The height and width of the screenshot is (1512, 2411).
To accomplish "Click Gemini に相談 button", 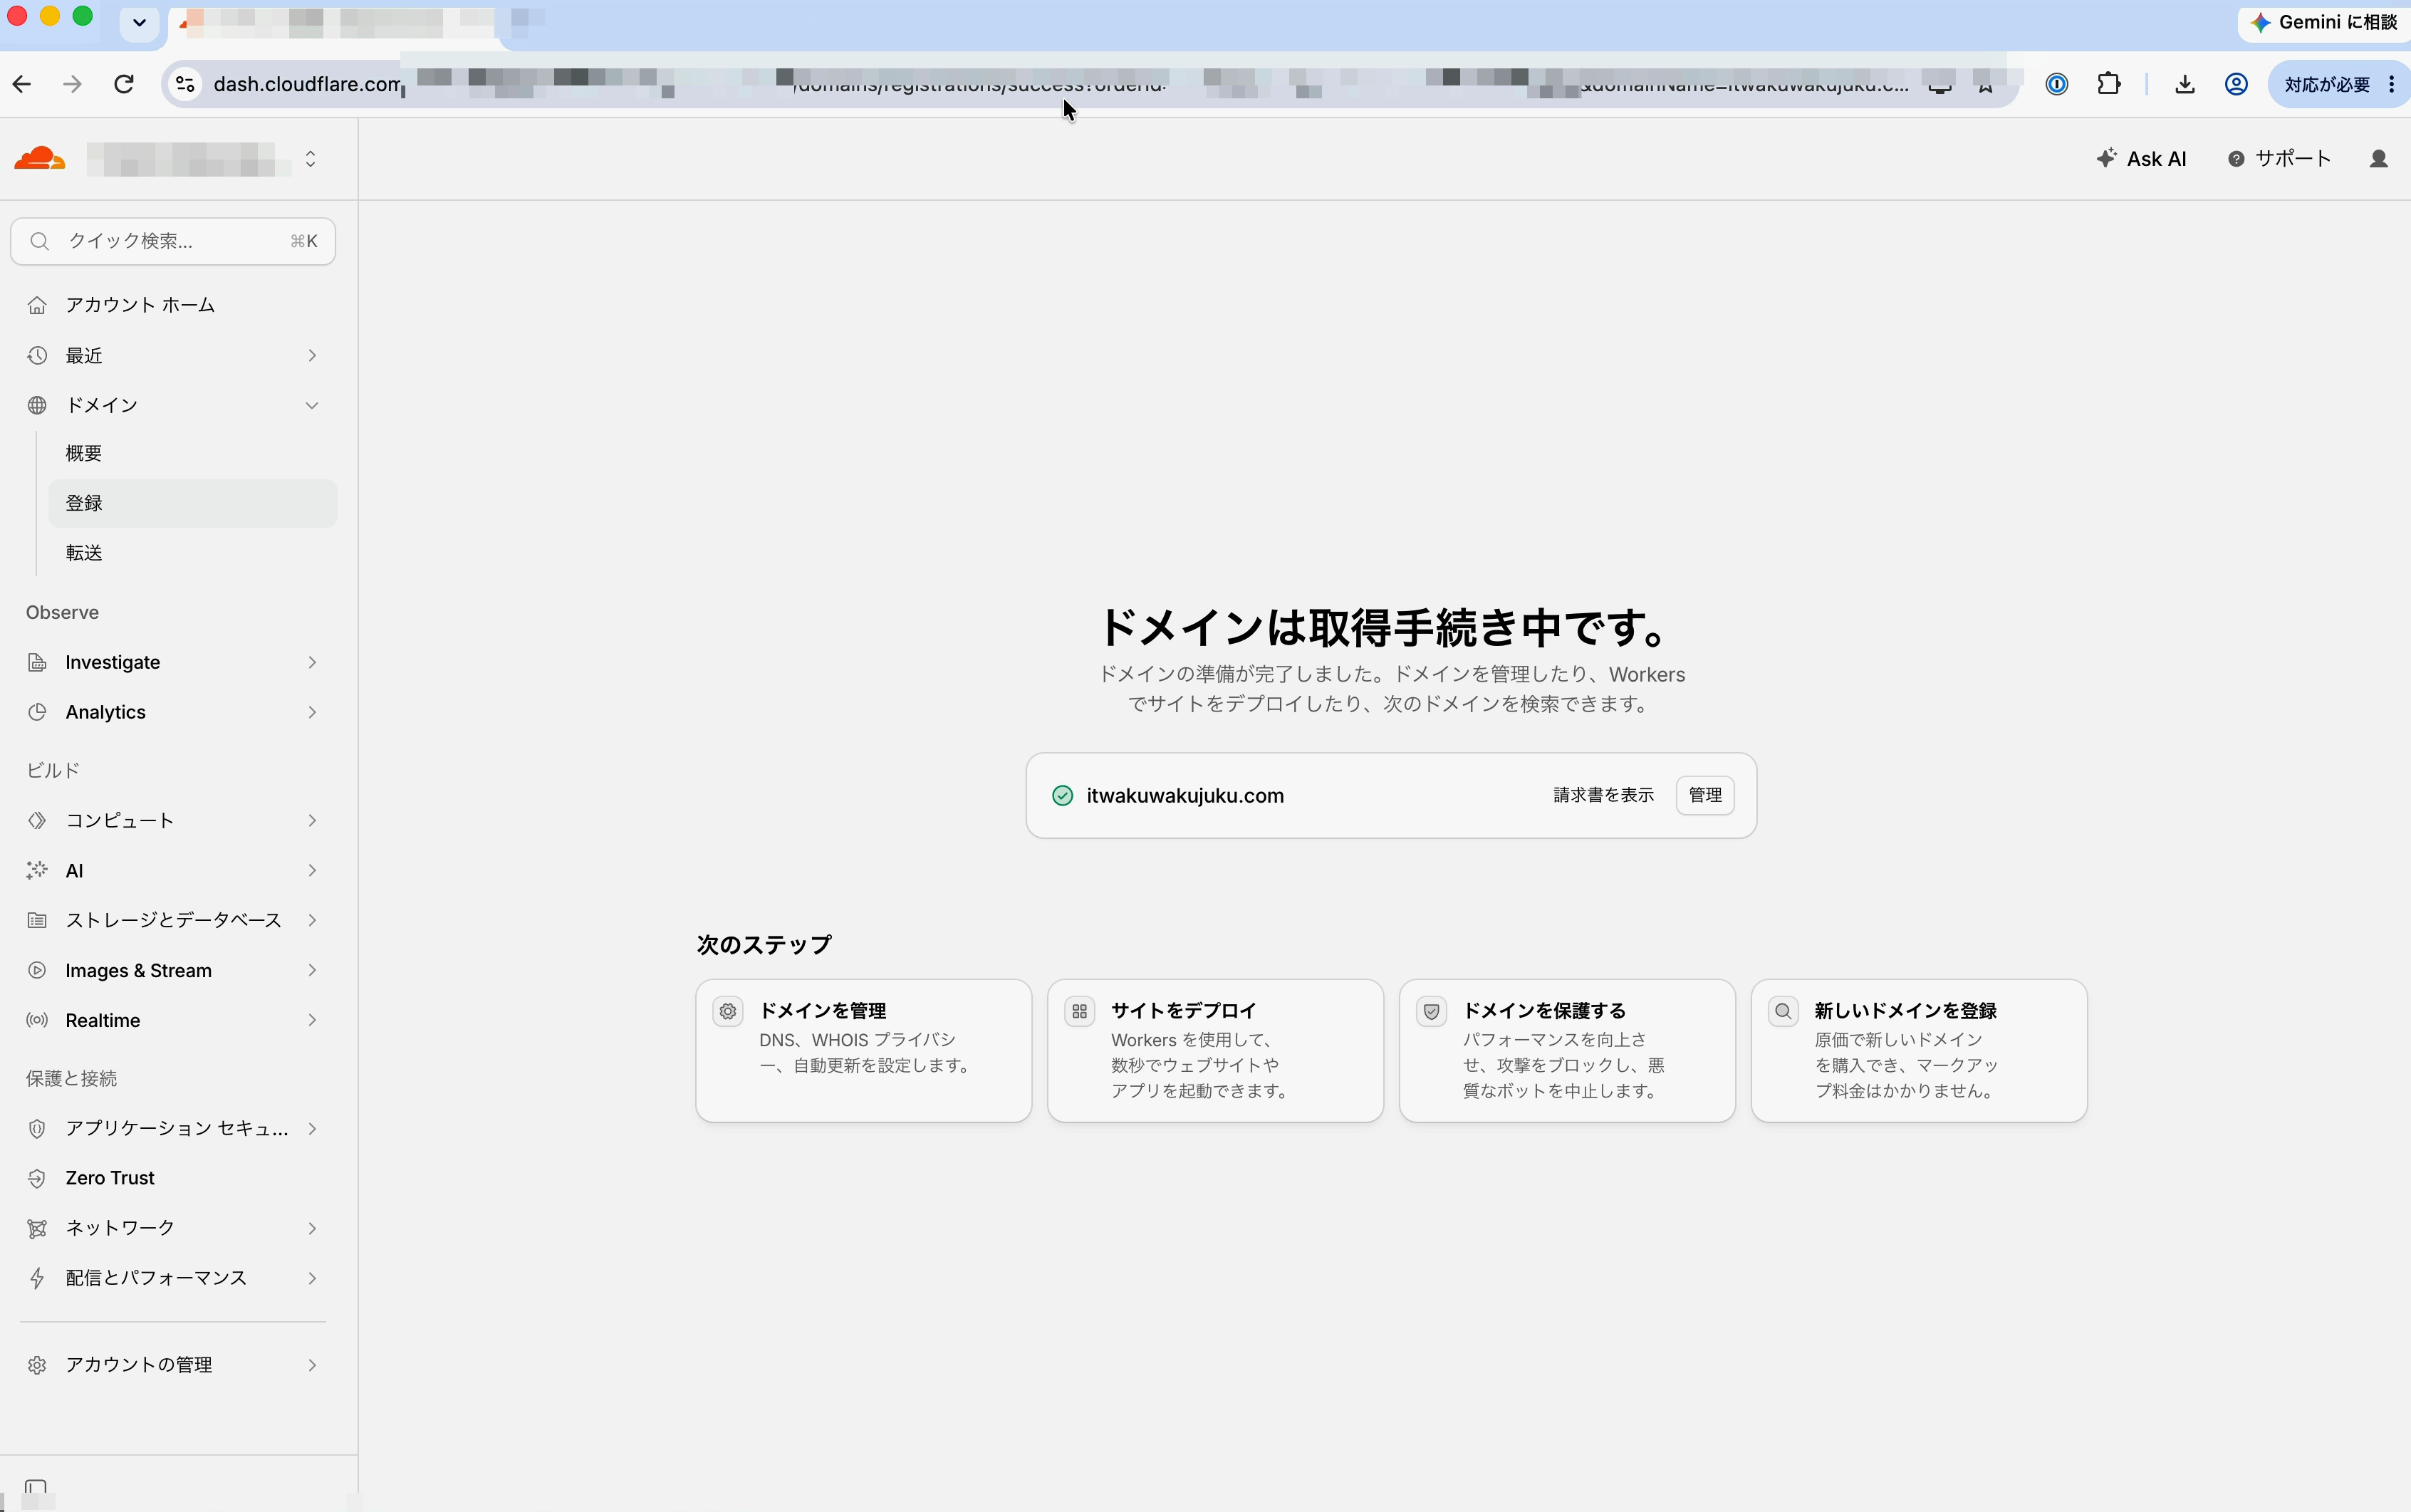I will coord(2325,22).
